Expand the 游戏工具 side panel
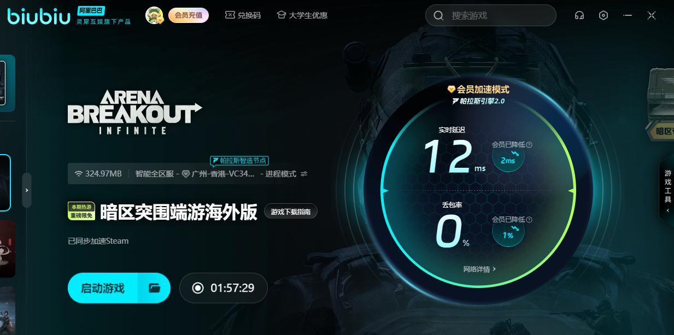 667,191
